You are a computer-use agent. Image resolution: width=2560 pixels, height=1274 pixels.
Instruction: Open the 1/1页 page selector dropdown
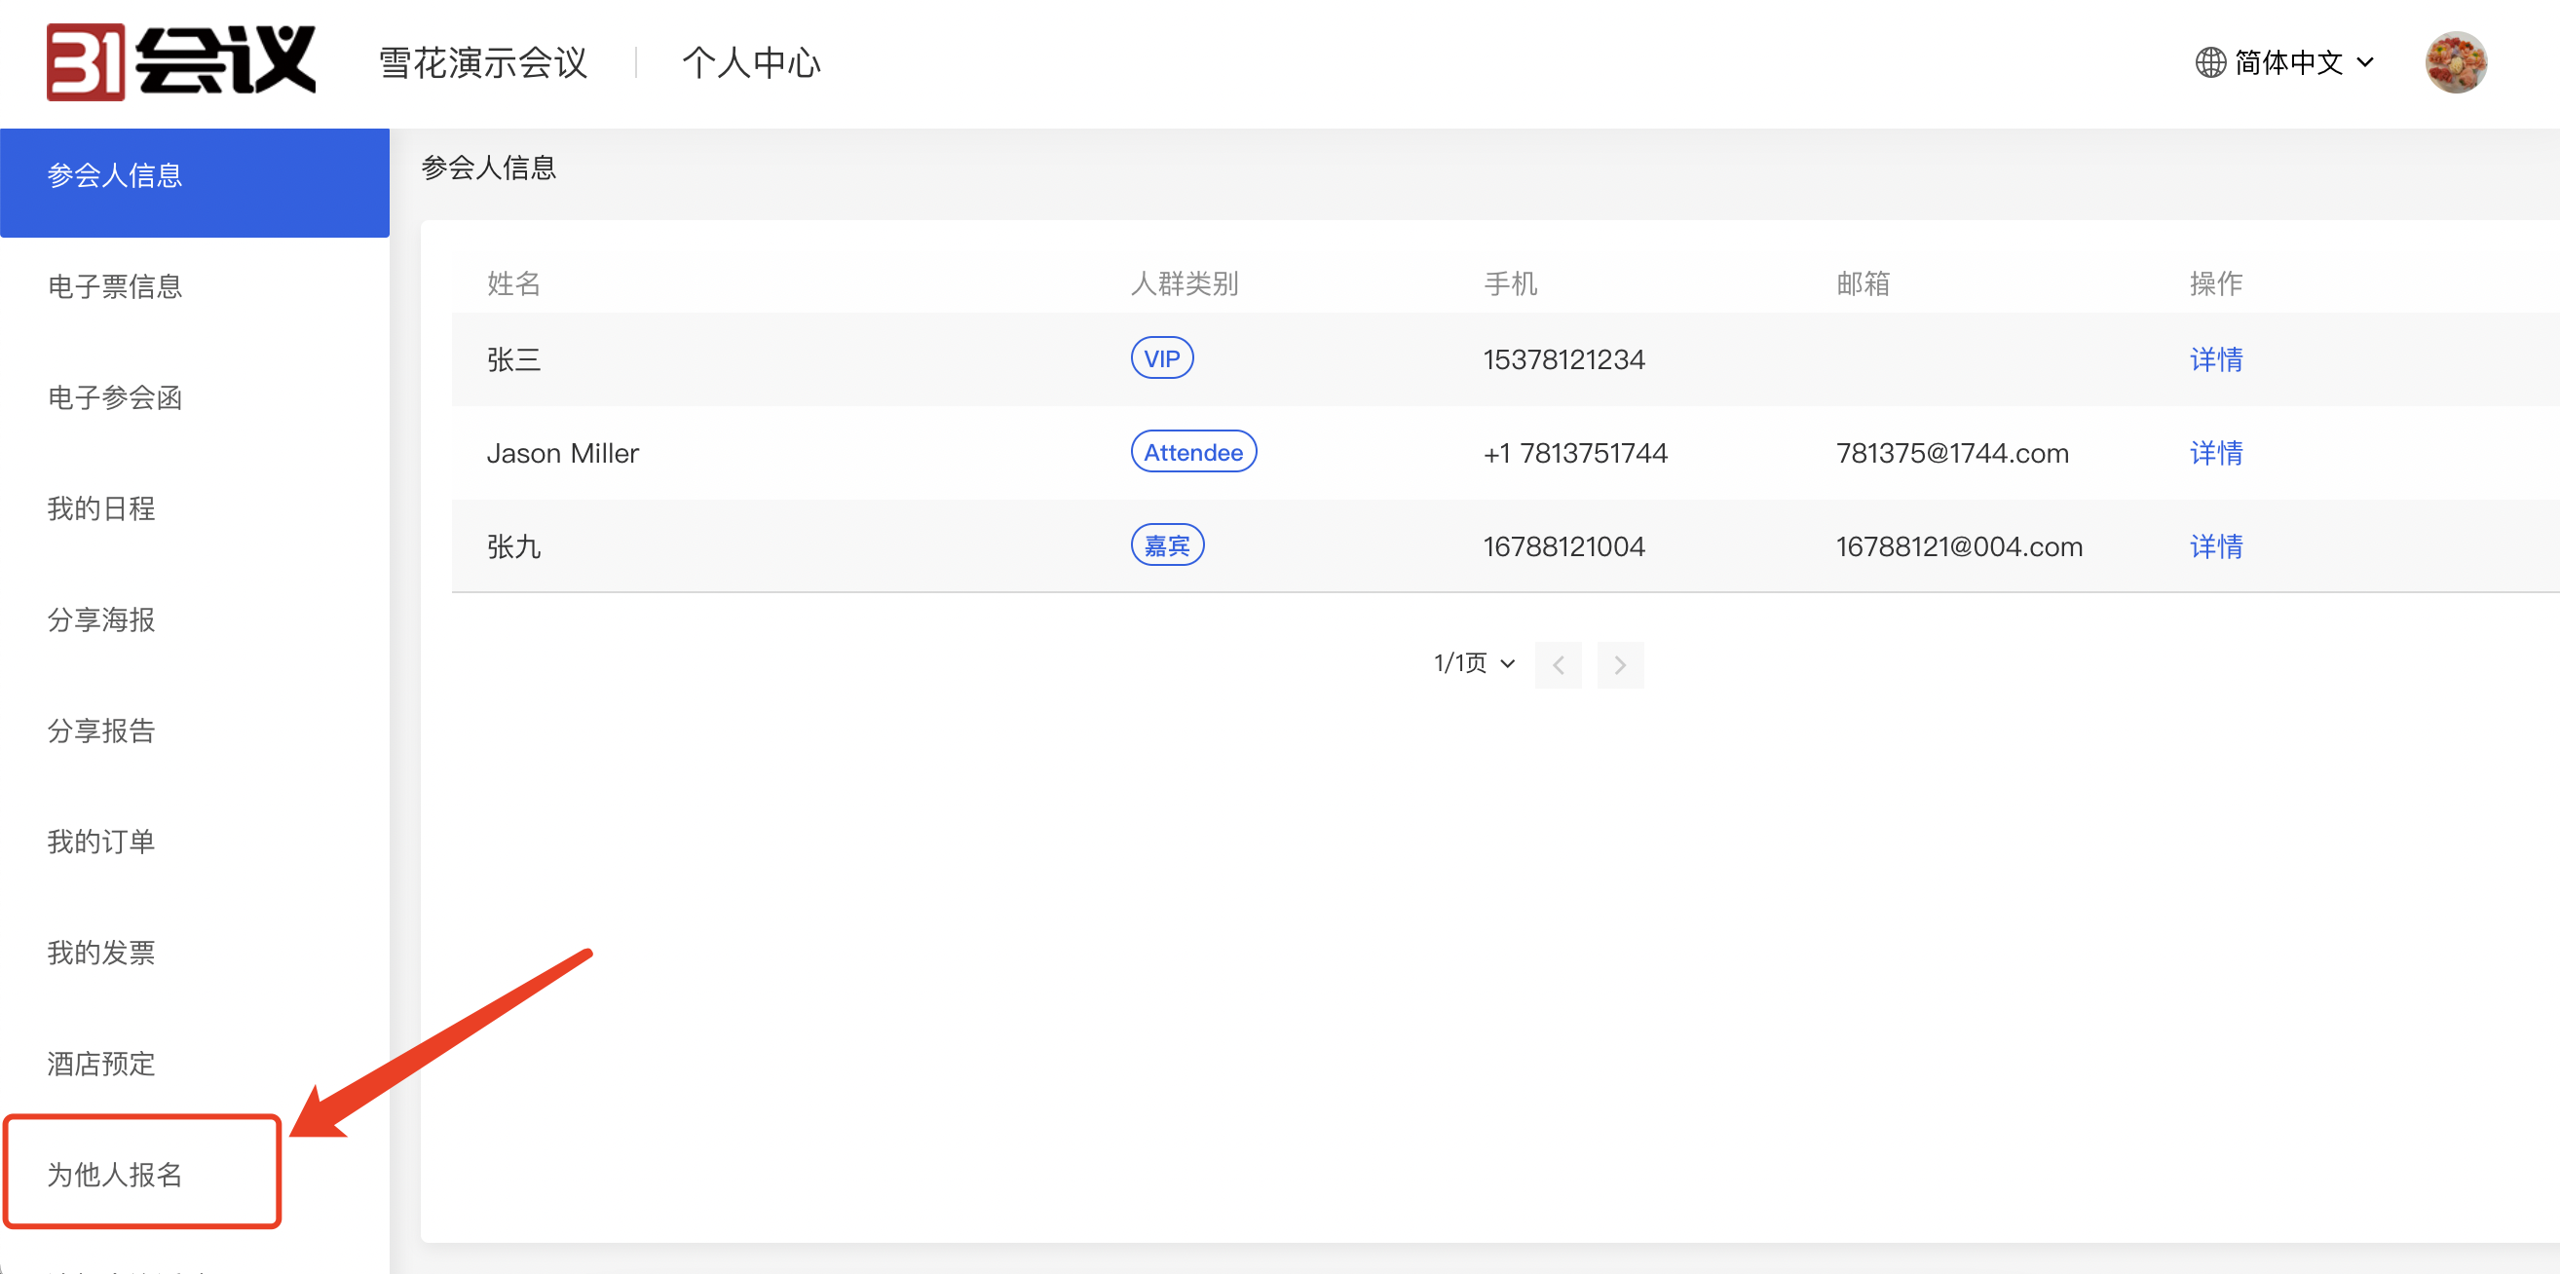coord(1474,663)
